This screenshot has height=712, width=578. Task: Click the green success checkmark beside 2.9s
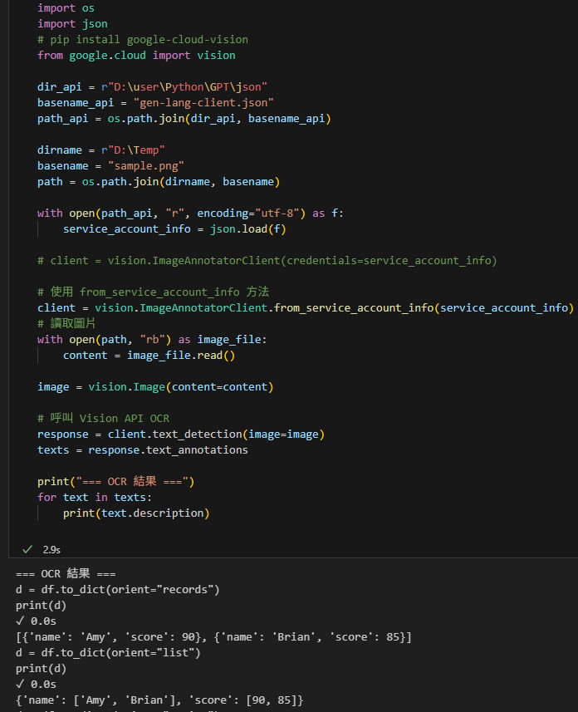[27, 549]
